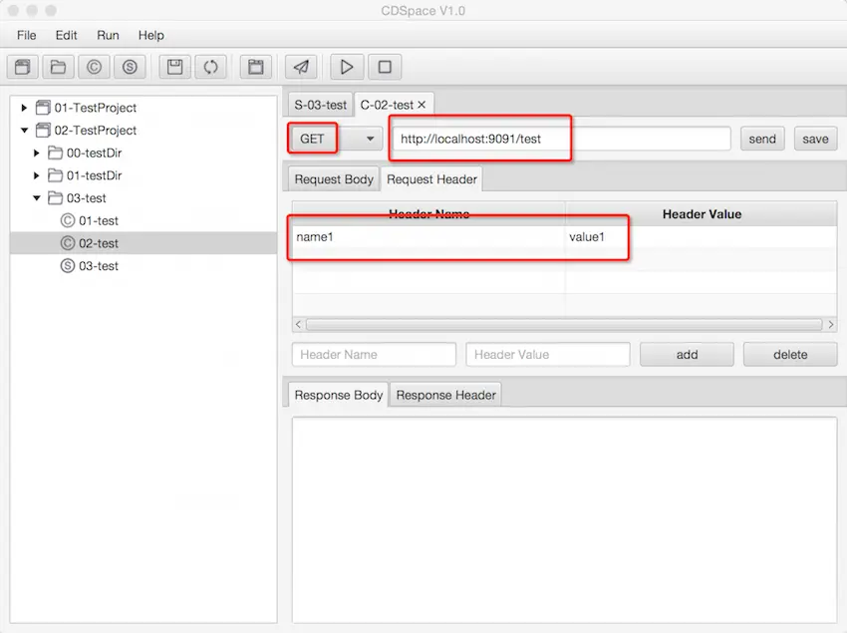This screenshot has height=633, width=847.
Task: Click the play run toolbar button
Action: click(347, 67)
